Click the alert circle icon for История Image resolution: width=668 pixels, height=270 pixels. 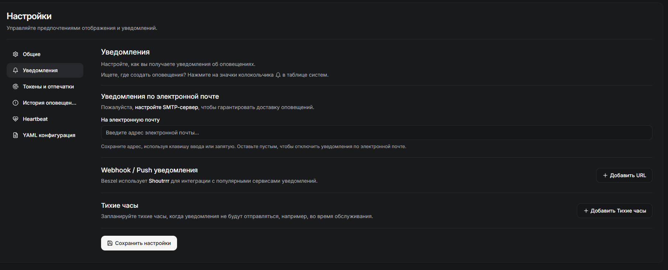[15, 103]
